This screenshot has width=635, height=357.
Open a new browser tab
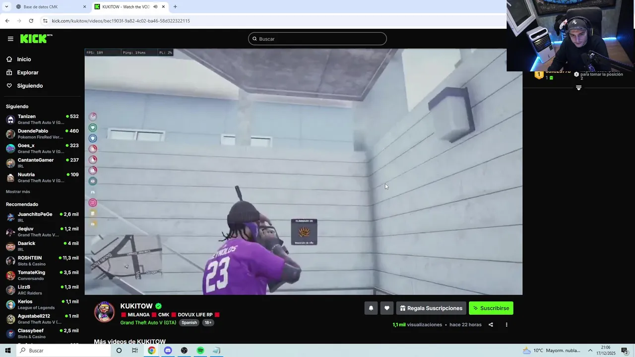[175, 7]
